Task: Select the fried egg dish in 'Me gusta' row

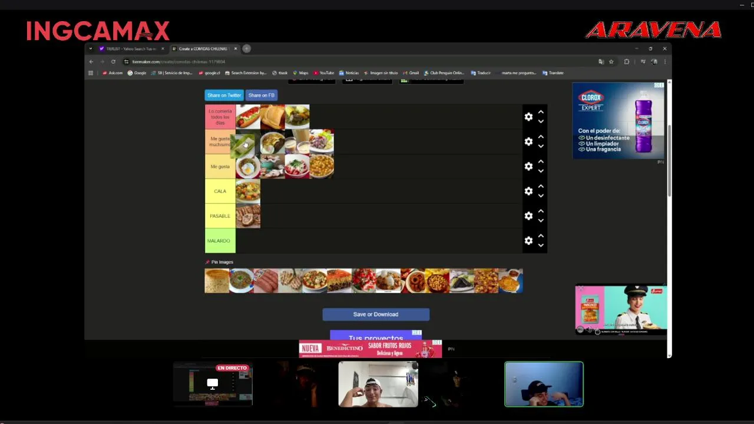Action: (248, 167)
